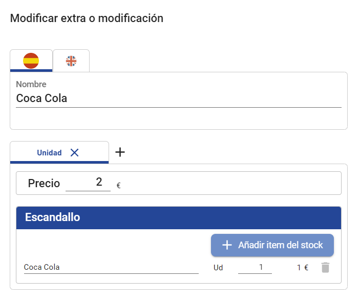The image size is (360, 299).
Task: Click plus icon inside Añadir item button
Action: coord(227,245)
